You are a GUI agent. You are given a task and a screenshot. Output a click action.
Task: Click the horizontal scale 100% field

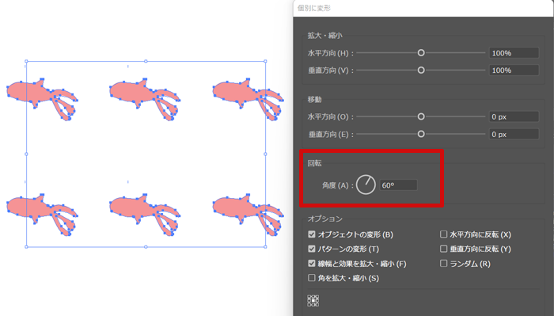coord(514,53)
